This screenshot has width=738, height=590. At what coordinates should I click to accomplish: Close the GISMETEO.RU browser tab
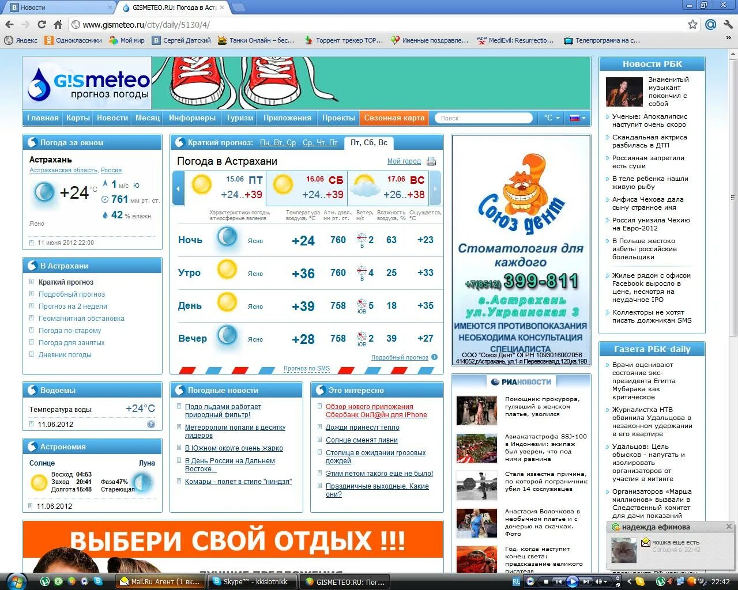[x=222, y=7]
